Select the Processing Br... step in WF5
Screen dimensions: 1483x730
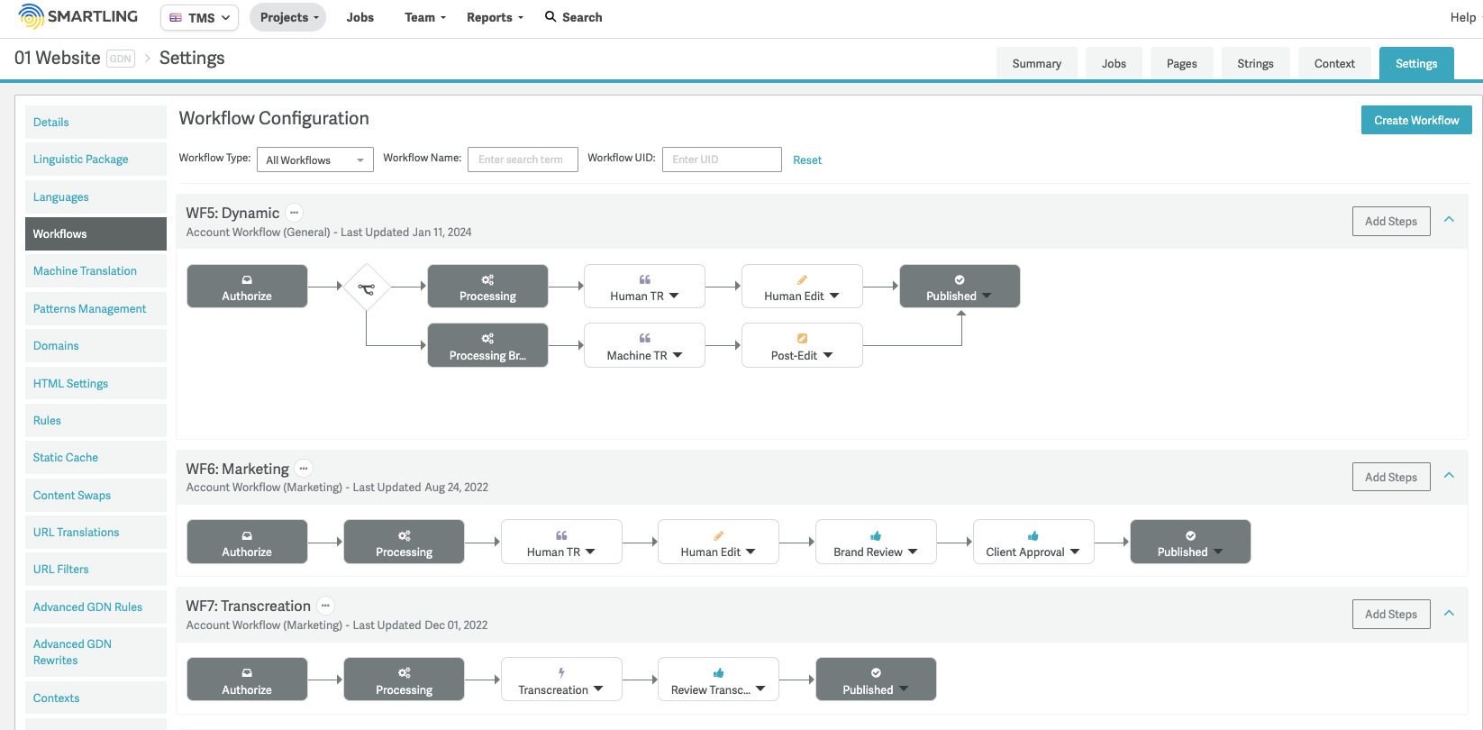coord(487,346)
